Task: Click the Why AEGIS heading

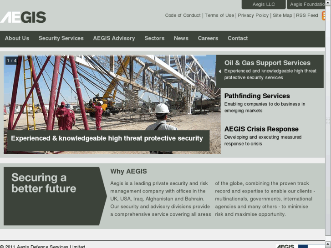Action: pos(128,172)
